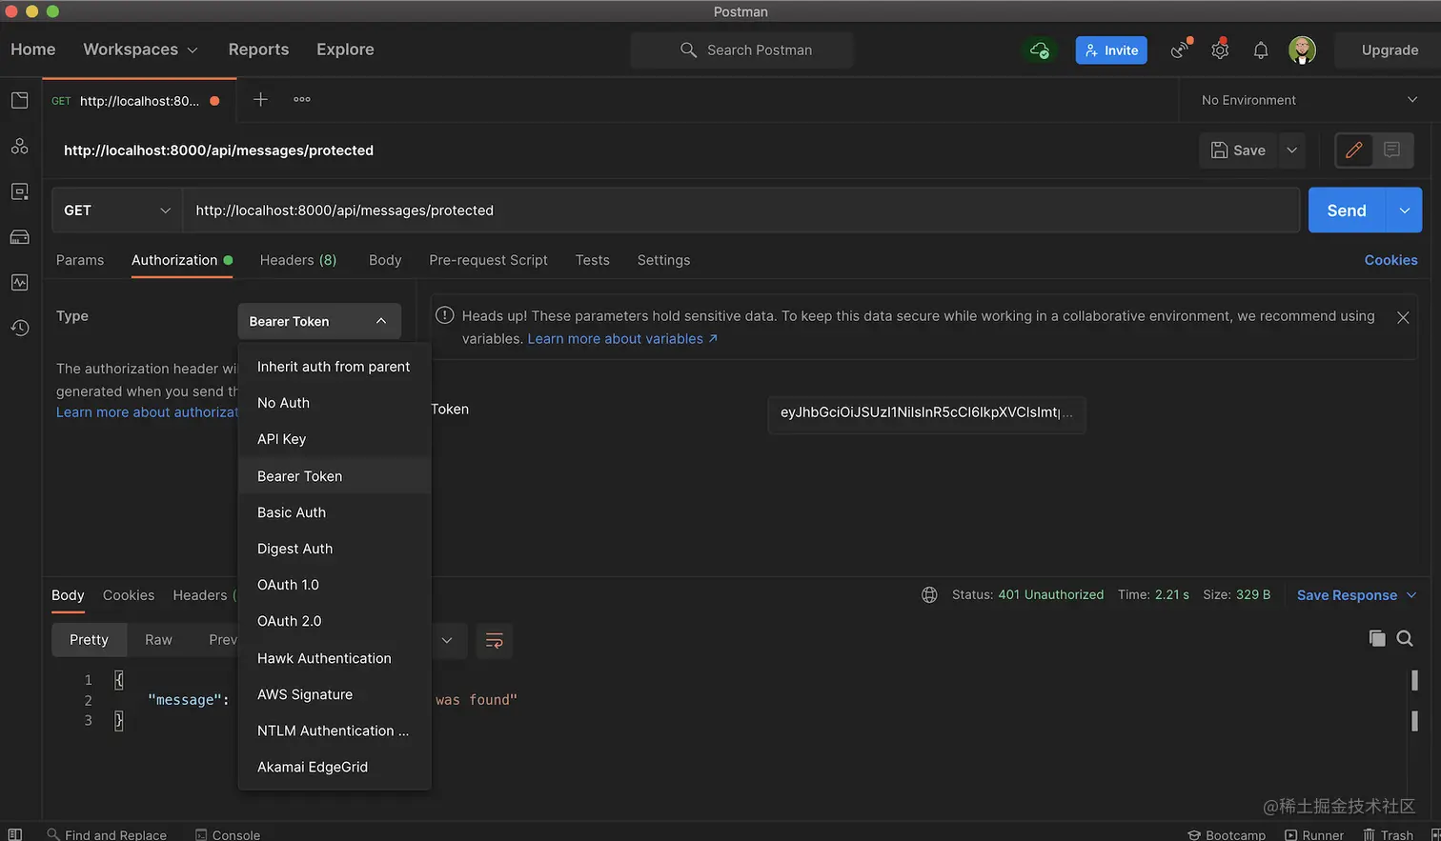Expand the Save Response dropdown
This screenshot has height=841, width=1441.
pyautogui.click(x=1356, y=595)
